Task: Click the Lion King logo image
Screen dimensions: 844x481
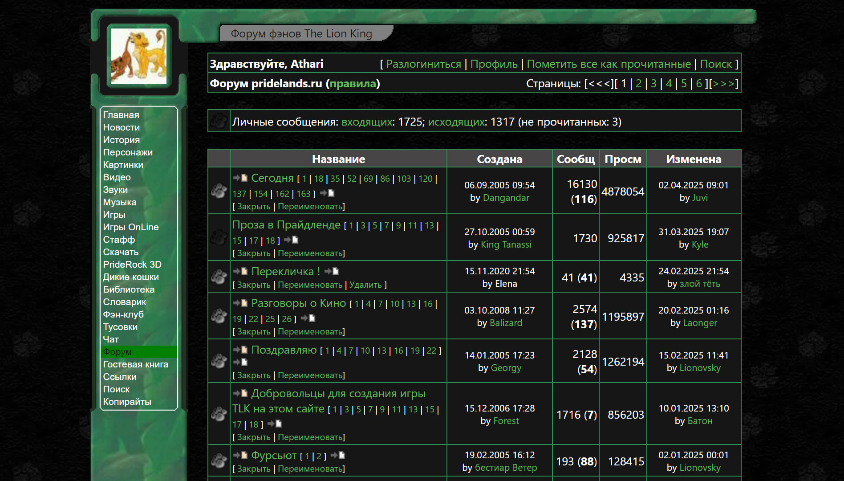Action: coord(138,56)
